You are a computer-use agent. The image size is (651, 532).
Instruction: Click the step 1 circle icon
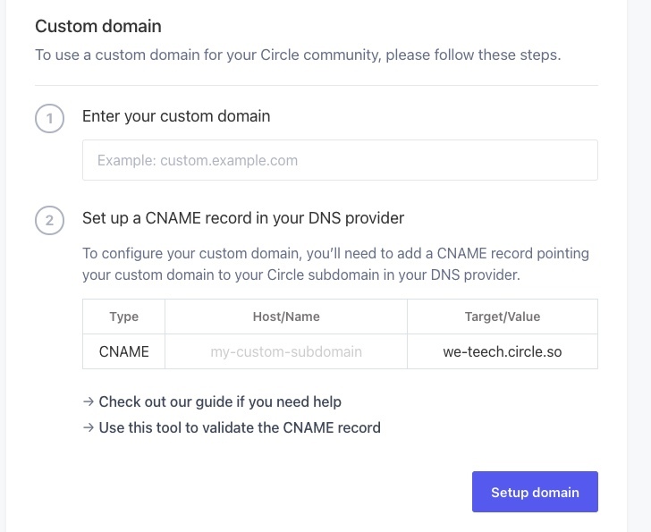tap(49, 119)
